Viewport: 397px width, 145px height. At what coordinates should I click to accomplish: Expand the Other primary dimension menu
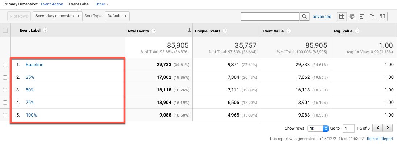102,4
